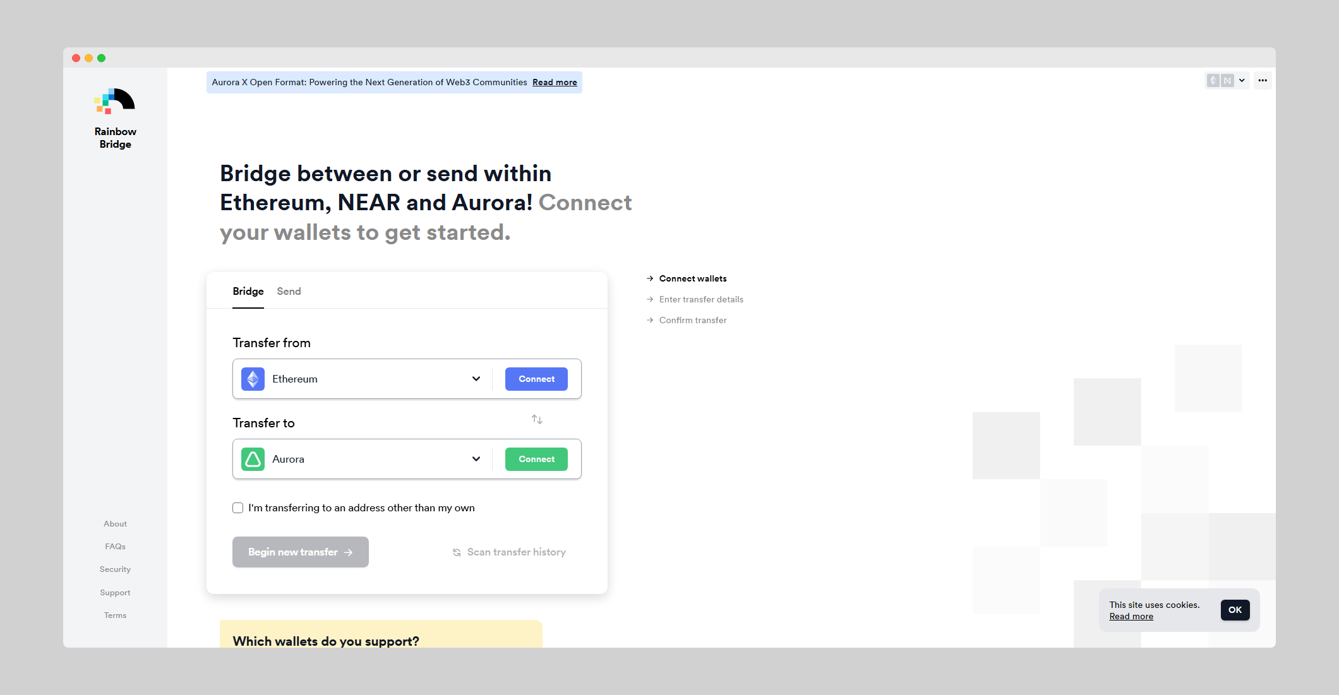Click the scan transfer history refresh icon
The width and height of the screenshot is (1339, 695).
click(457, 552)
